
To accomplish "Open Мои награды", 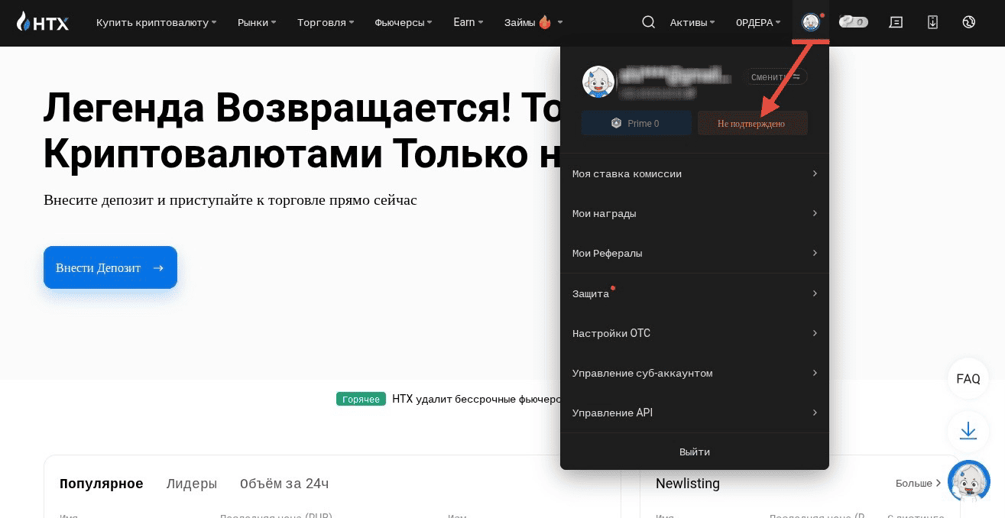I will 695,213.
